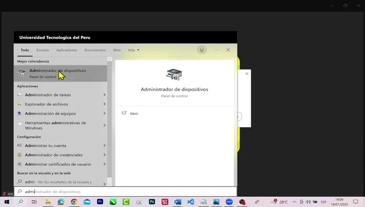Viewport: 365px width, 207px height.
Task: Expand the admi web search result arrow
Action: click(x=104, y=184)
